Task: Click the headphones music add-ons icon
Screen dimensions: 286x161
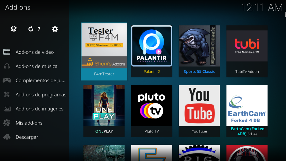Action: 7,66
